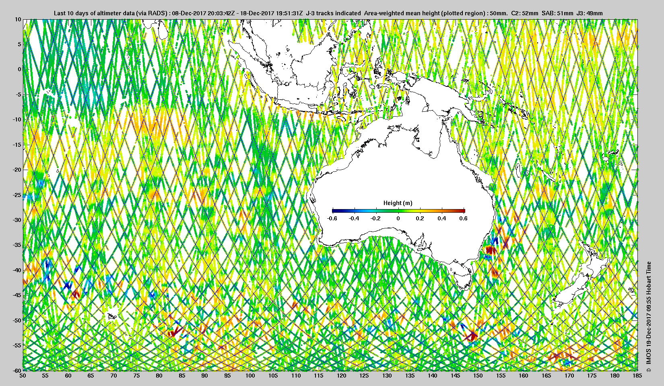Click the 115 longitude tick label
664x386 pixels.
point(319,376)
